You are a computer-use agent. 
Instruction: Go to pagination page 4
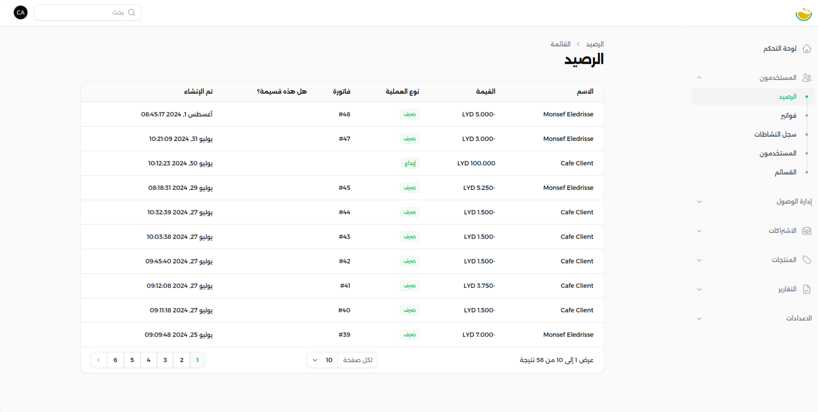pyautogui.click(x=149, y=360)
